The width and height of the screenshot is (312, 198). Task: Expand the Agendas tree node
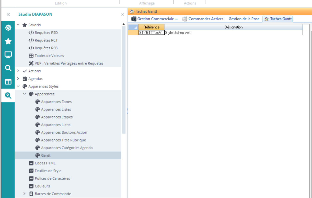click(x=18, y=79)
